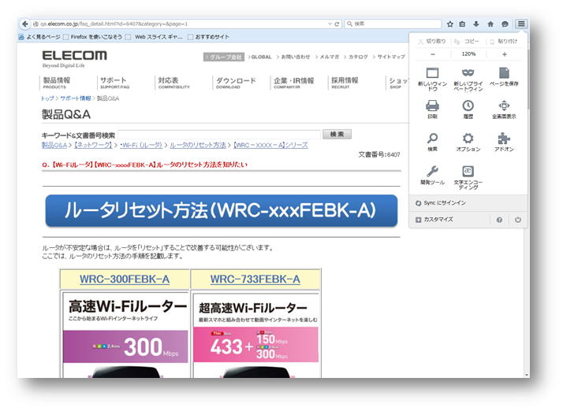
Task: Open a new private window
Action: 468,79
